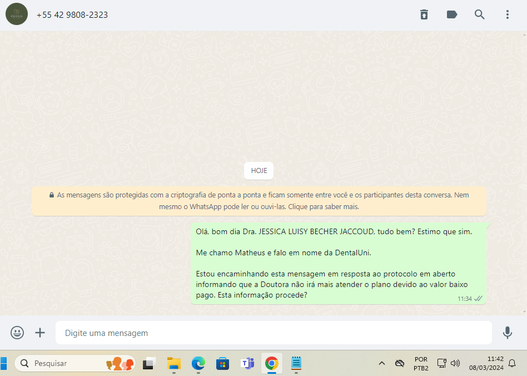Screen dimensions: 527x376
Task: Start a voice message recording
Action: pyautogui.click(x=508, y=333)
